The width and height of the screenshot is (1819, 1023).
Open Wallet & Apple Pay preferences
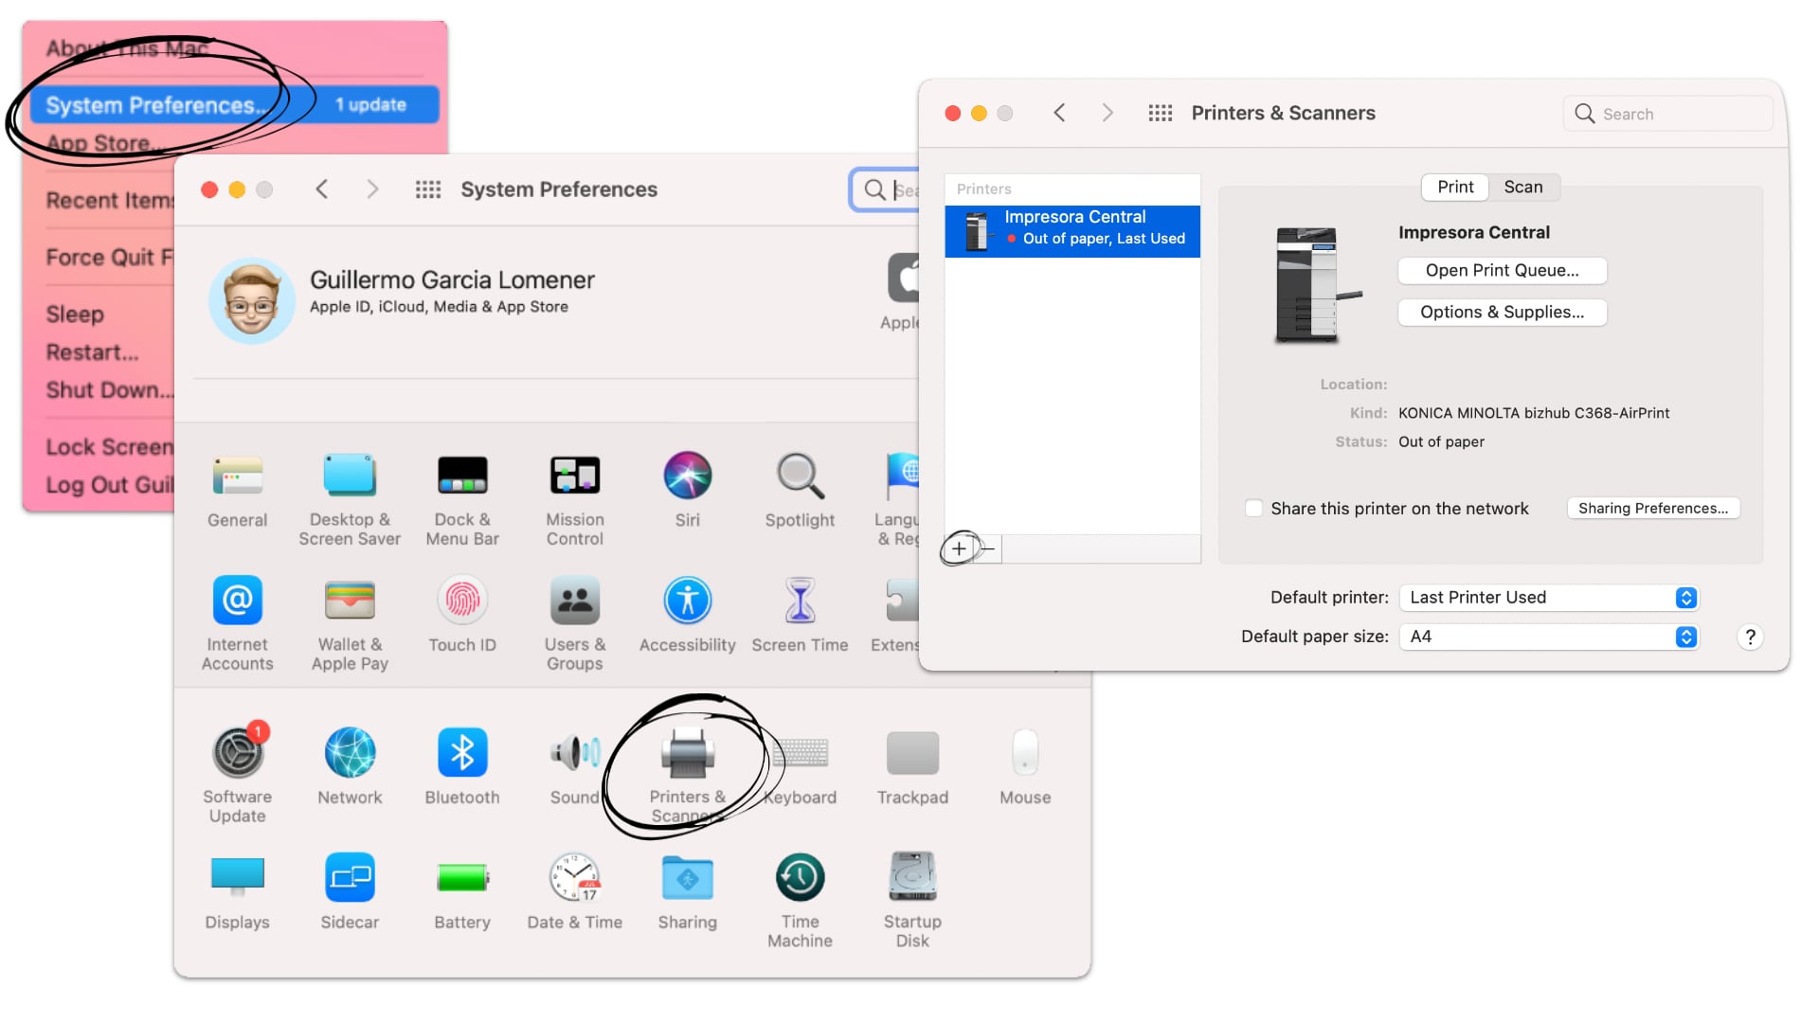click(350, 623)
